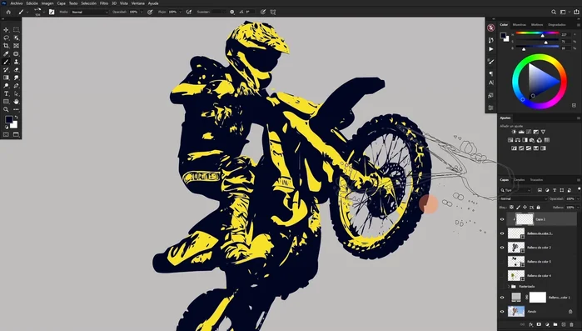Select the Zoom tool
Viewport: 582px width, 331px height.
[x=6, y=109]
